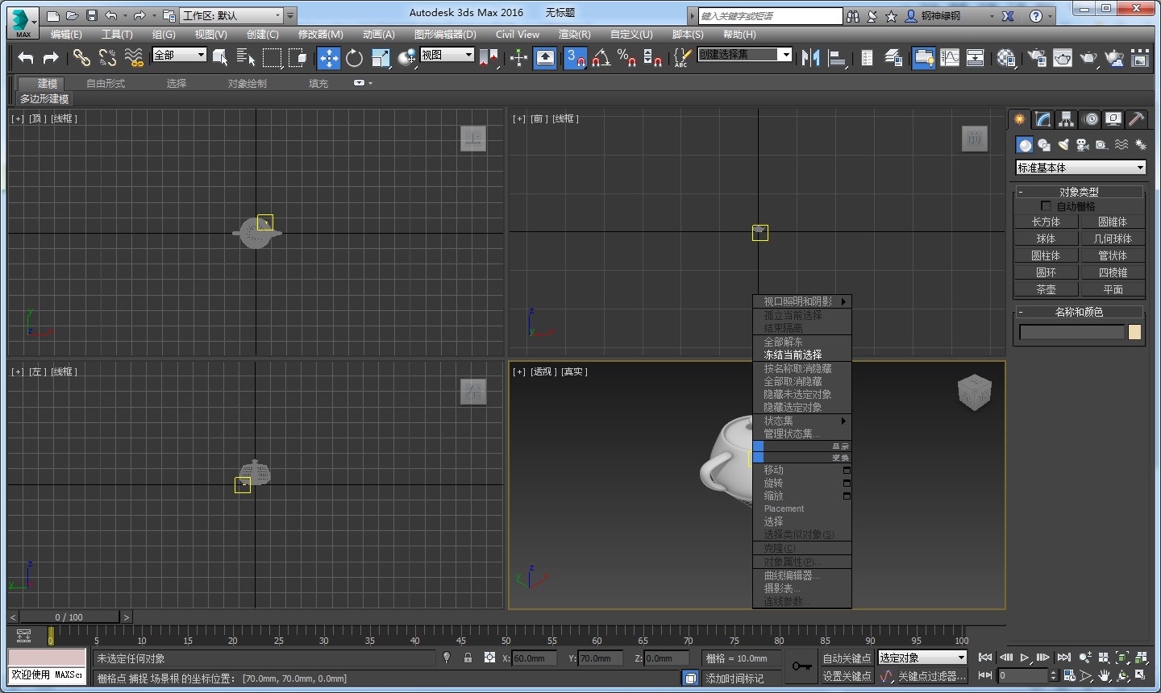Select Cameras category icon in Create panel
This screenshot has height=693, width=1161.
(x=1083, y=144)
